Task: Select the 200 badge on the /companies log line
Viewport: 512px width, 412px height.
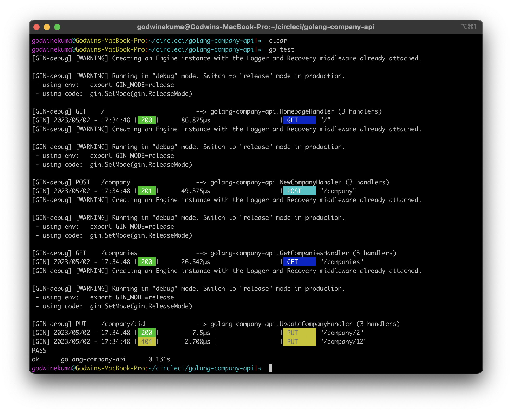Action: (146, 262)
